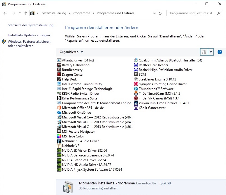Viewport: 226px width, 195px height.
Task: Click the Thunderbolt Software icon
Action: 136,89
